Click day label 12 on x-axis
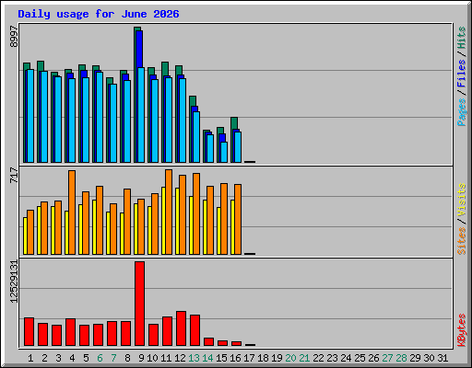Screen dimensions: 472x368 [x=180, y=358]
